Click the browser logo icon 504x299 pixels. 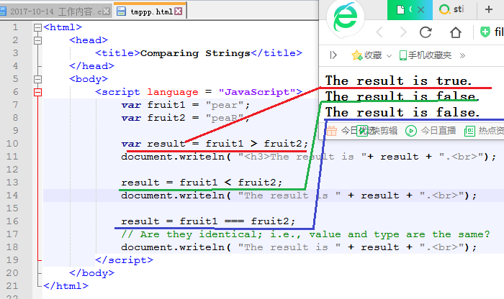(x=346, y=18)
